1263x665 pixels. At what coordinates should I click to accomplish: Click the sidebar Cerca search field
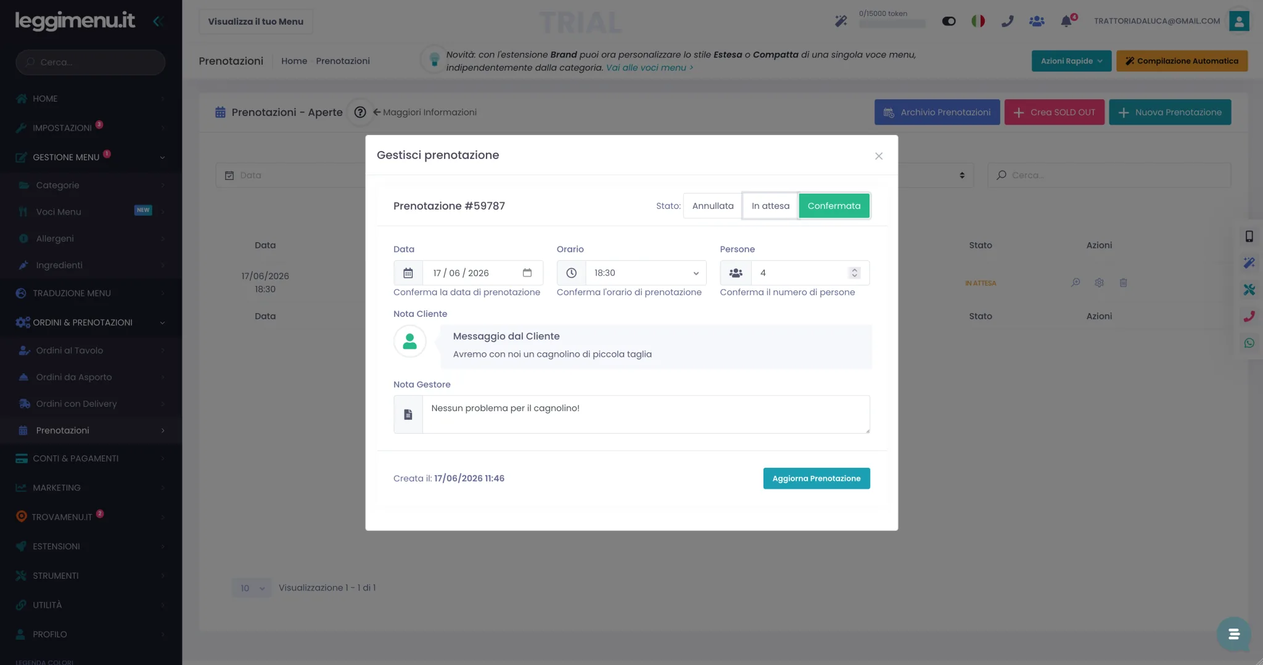pos(91,62)
